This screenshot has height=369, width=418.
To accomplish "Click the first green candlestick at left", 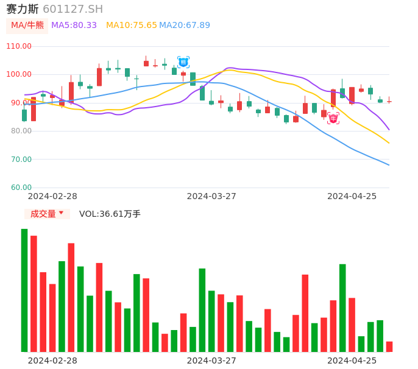I will [x=24, y=115].
